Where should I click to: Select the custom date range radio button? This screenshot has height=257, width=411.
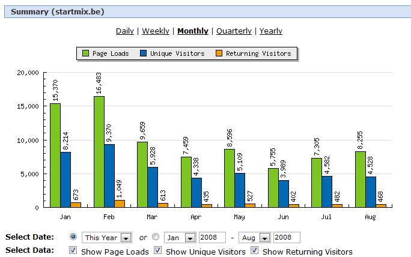[156, 237]
